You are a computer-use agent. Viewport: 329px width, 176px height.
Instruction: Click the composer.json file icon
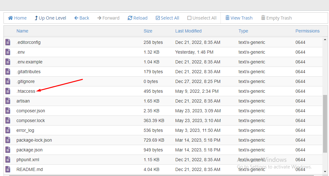(8, 111)
